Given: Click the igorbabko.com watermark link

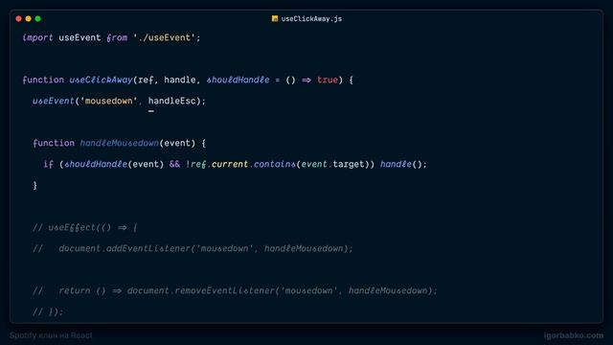Looking at the screenshot, I should [x=573, y=335].
